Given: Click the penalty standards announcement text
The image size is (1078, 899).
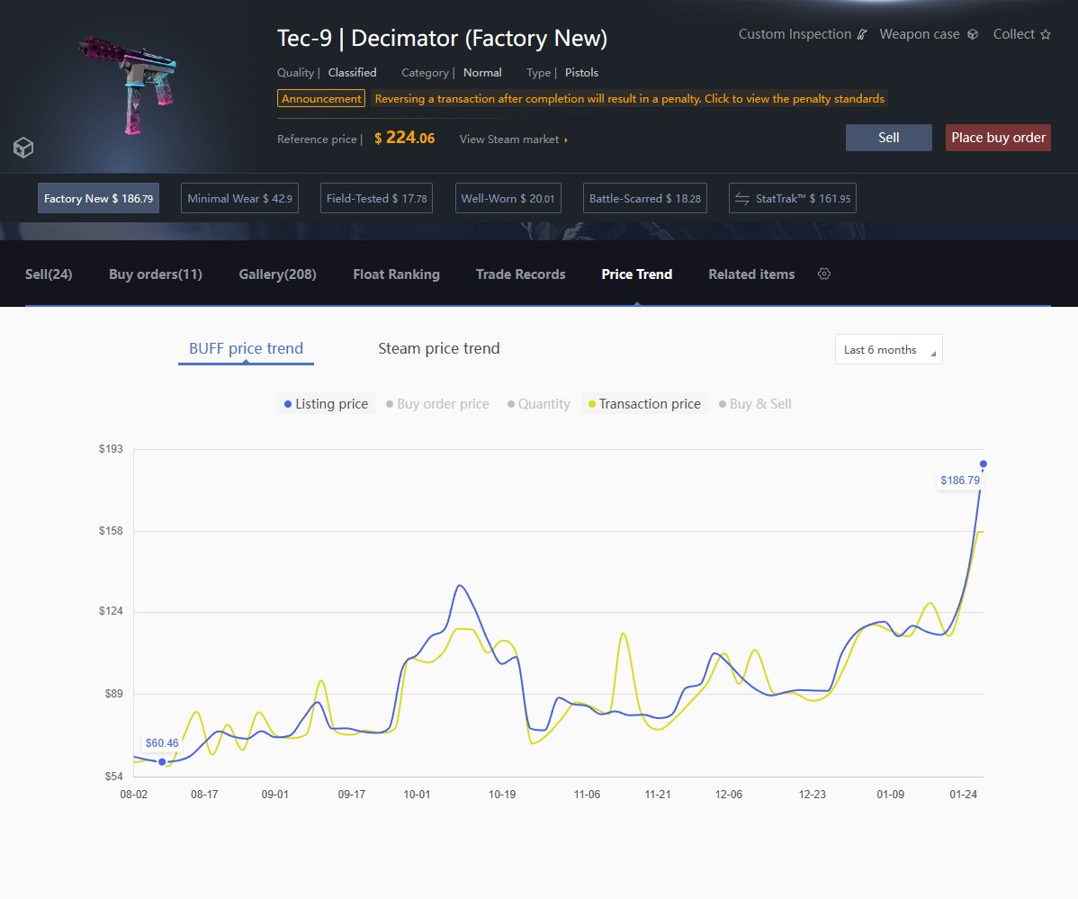Looking at the screenshot, I should coord(629,98).
